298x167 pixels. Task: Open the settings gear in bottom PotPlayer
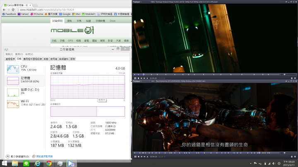(295, 157)
